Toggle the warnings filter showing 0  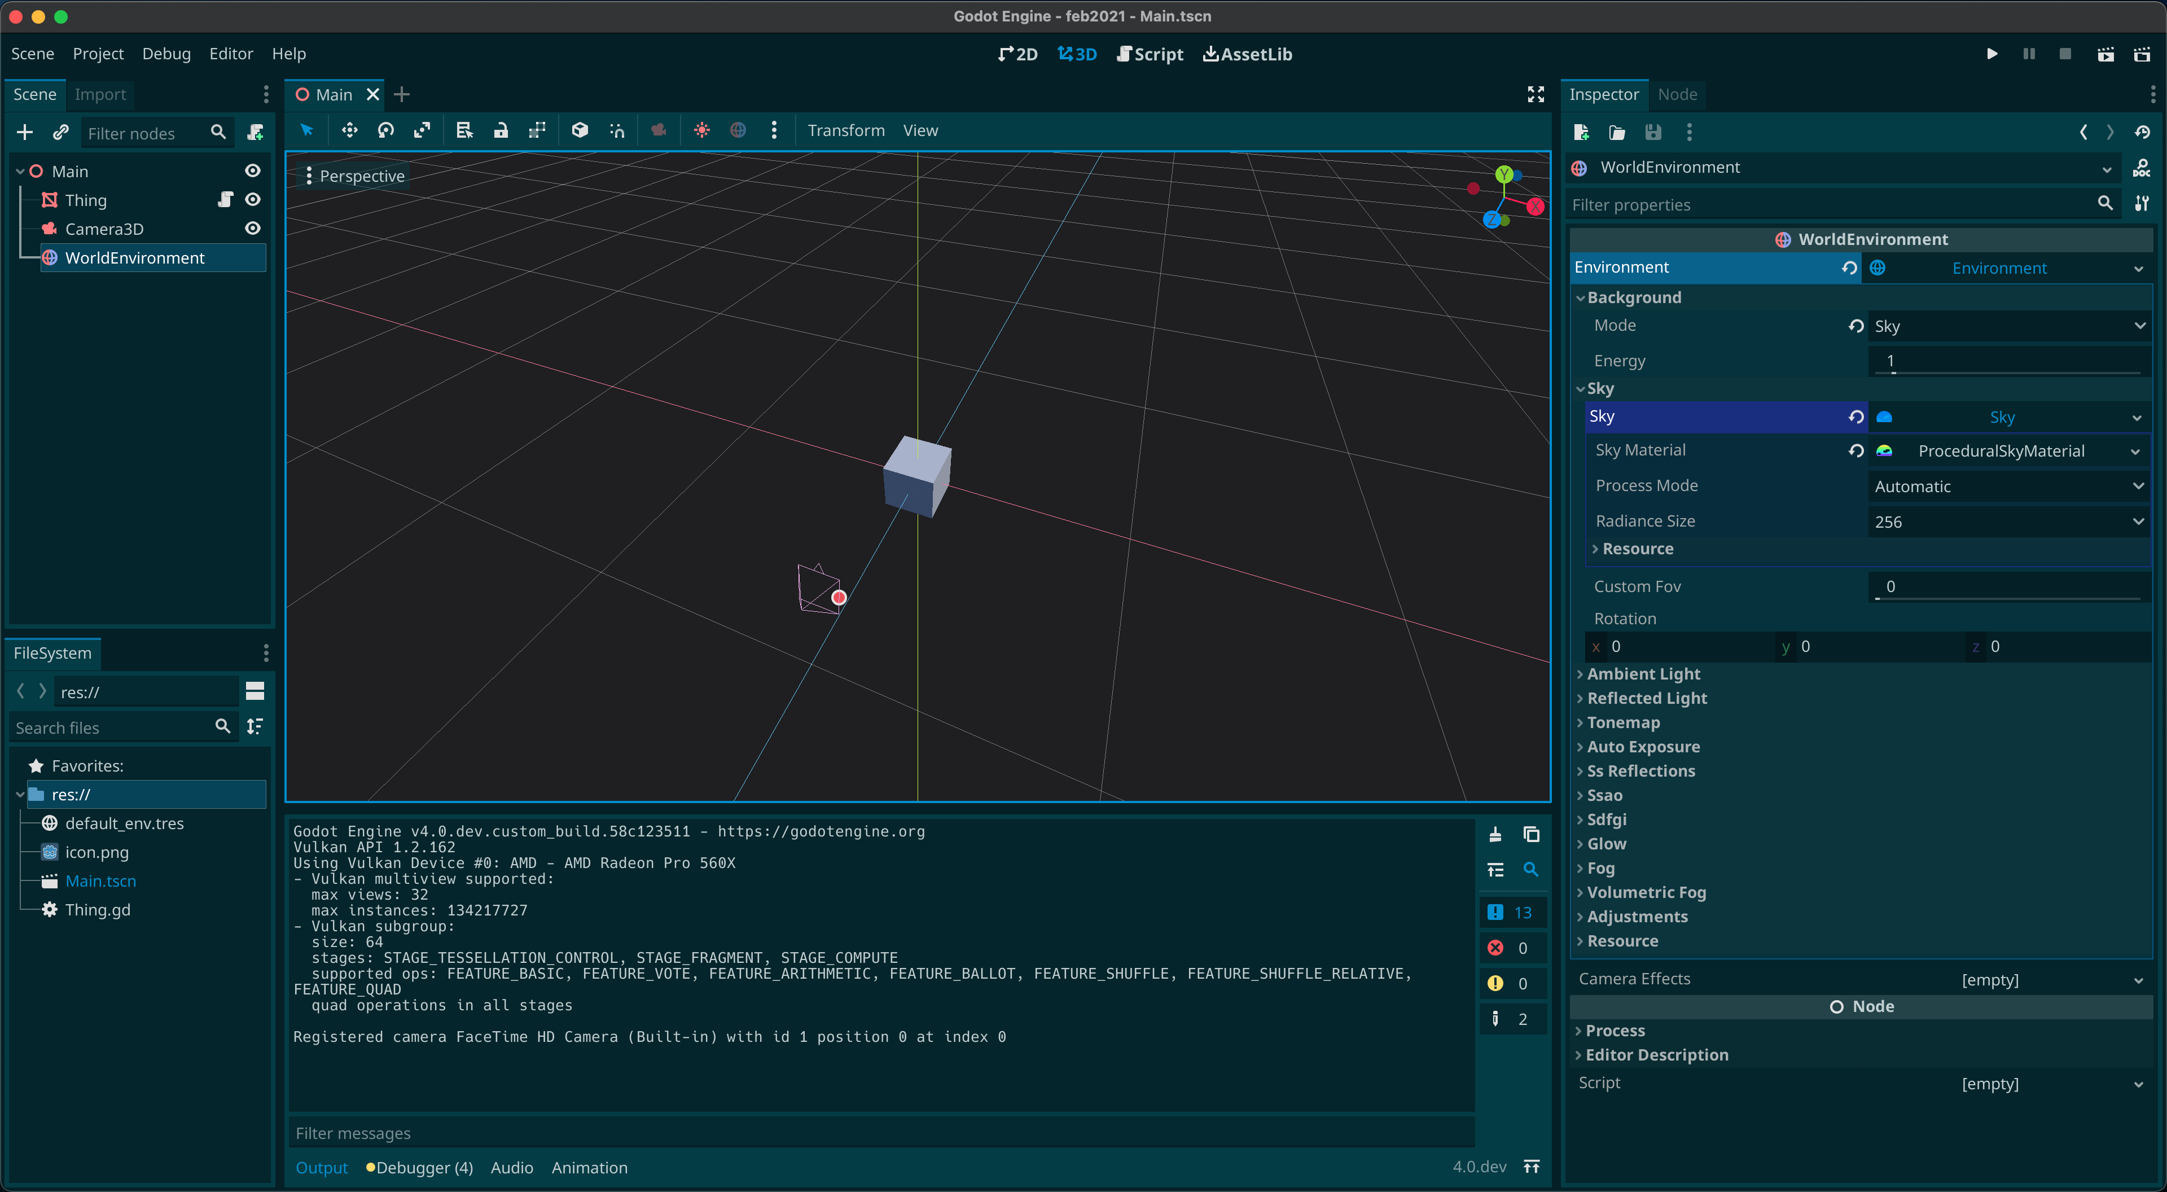pyautogui.click(x=1512, y=983)
